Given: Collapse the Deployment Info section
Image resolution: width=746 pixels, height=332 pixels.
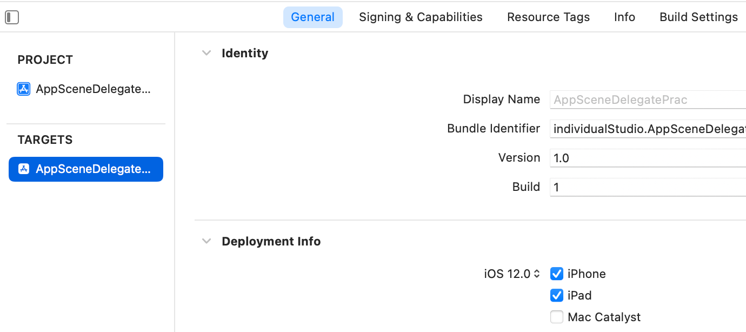Looking at the screenshot, I should pyautogui.click(x=206, y=241).
